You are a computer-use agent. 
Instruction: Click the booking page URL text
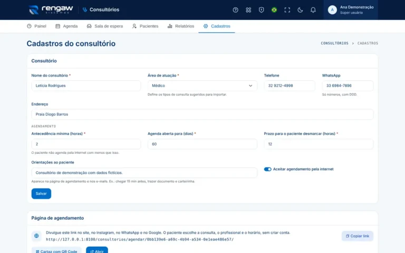140,239
